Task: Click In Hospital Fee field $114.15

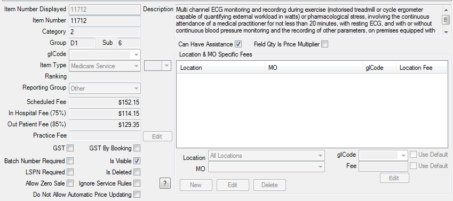Action: pyautogui.click(x=105, y=114)
